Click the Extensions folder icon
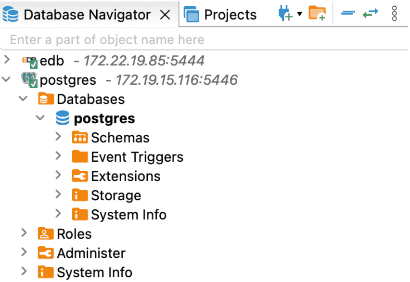The height and width of the screenshot is (282, 410). coord(80,176)
